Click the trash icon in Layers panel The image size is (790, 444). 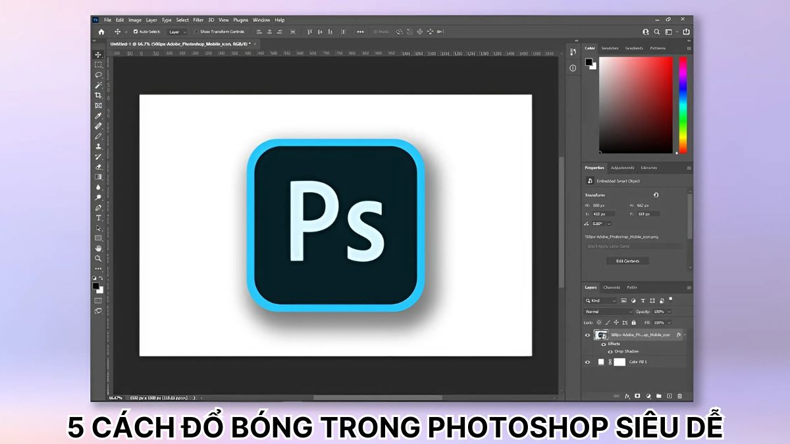[x=679, y=396]
